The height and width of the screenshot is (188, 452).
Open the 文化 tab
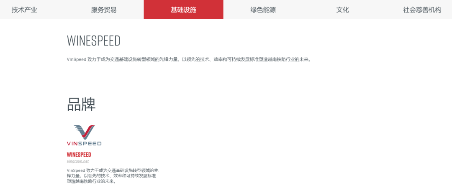point(342,10)
